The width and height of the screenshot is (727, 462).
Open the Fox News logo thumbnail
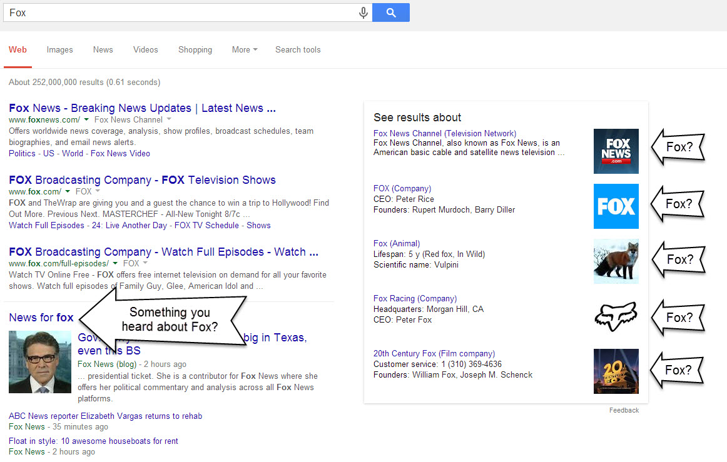[616, 151]
